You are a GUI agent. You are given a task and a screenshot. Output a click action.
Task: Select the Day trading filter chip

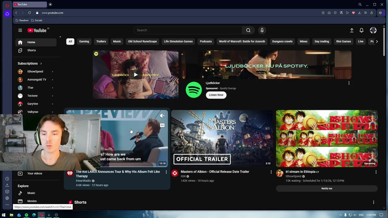point(322,41)
